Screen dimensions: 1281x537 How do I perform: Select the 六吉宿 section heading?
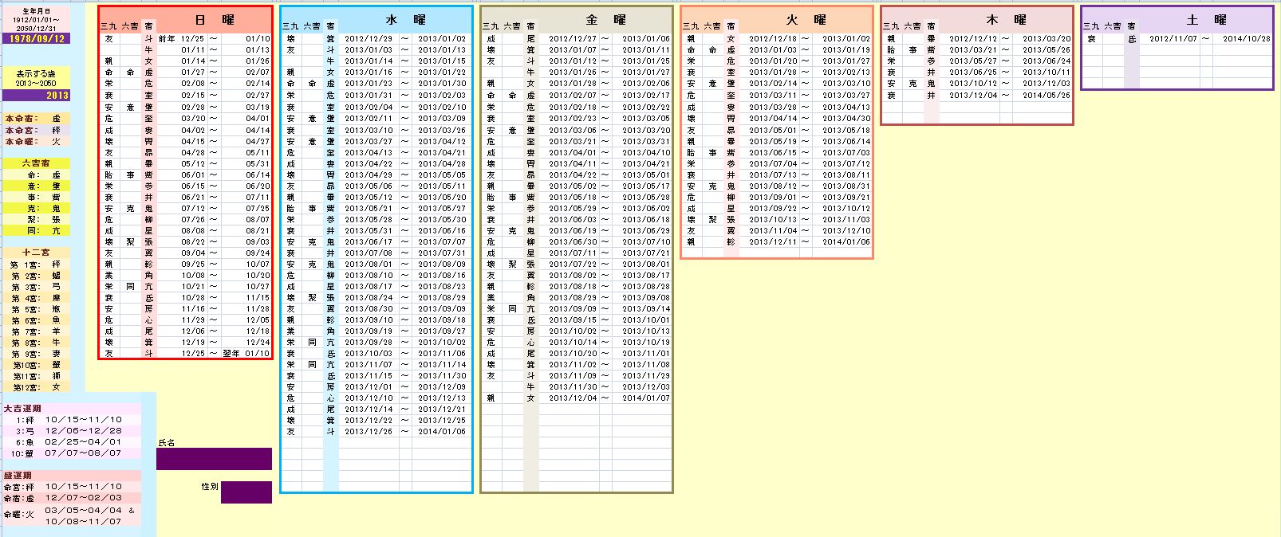click(x=36, y=163)
